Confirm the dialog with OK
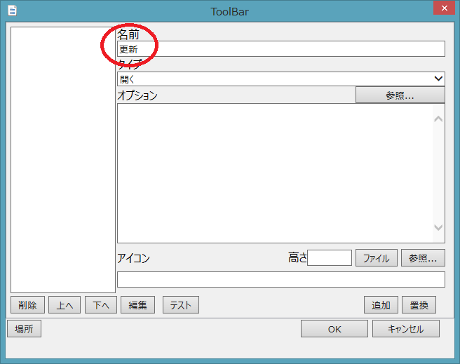The height and width of the screenshot is (364, 460). [334, 329]
